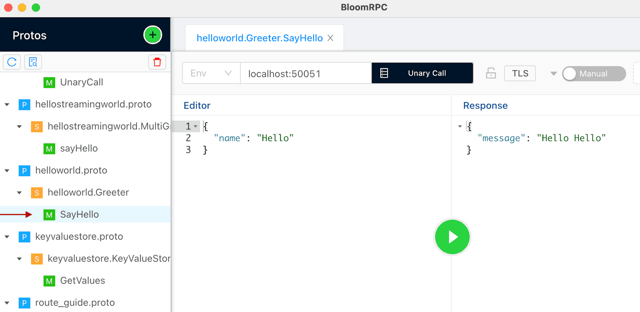Click the route_guide.proto file name
Image resolution: width=640 pixels, height=312 pixels.
point(75,303)
